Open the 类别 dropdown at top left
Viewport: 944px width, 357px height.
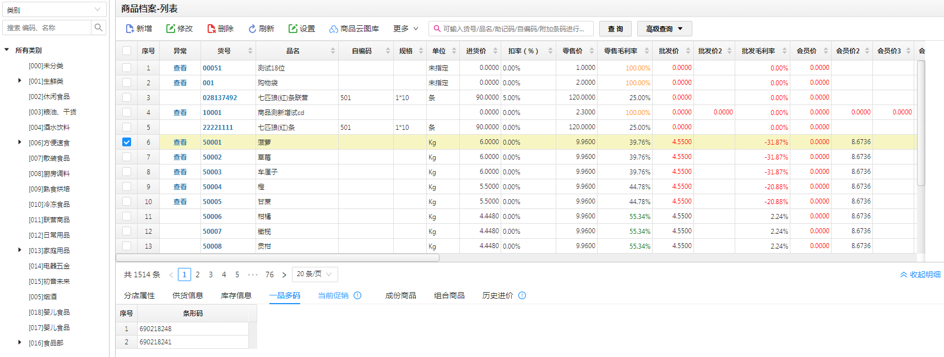pos(54,10)
